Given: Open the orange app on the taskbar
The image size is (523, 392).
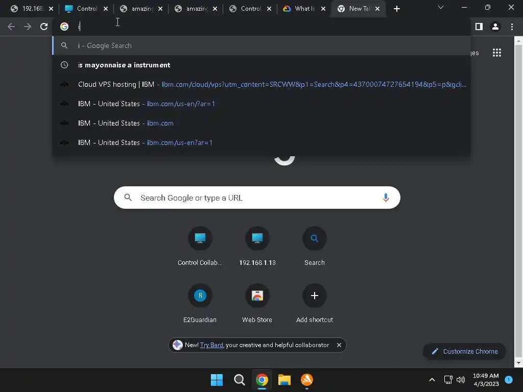Looking at the screenshot, I should [x=307, y=380].
